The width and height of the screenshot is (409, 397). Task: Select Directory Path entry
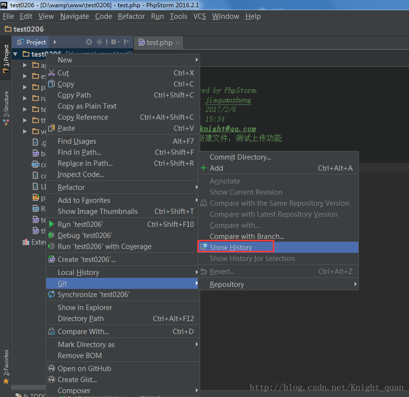pos(123,318)
